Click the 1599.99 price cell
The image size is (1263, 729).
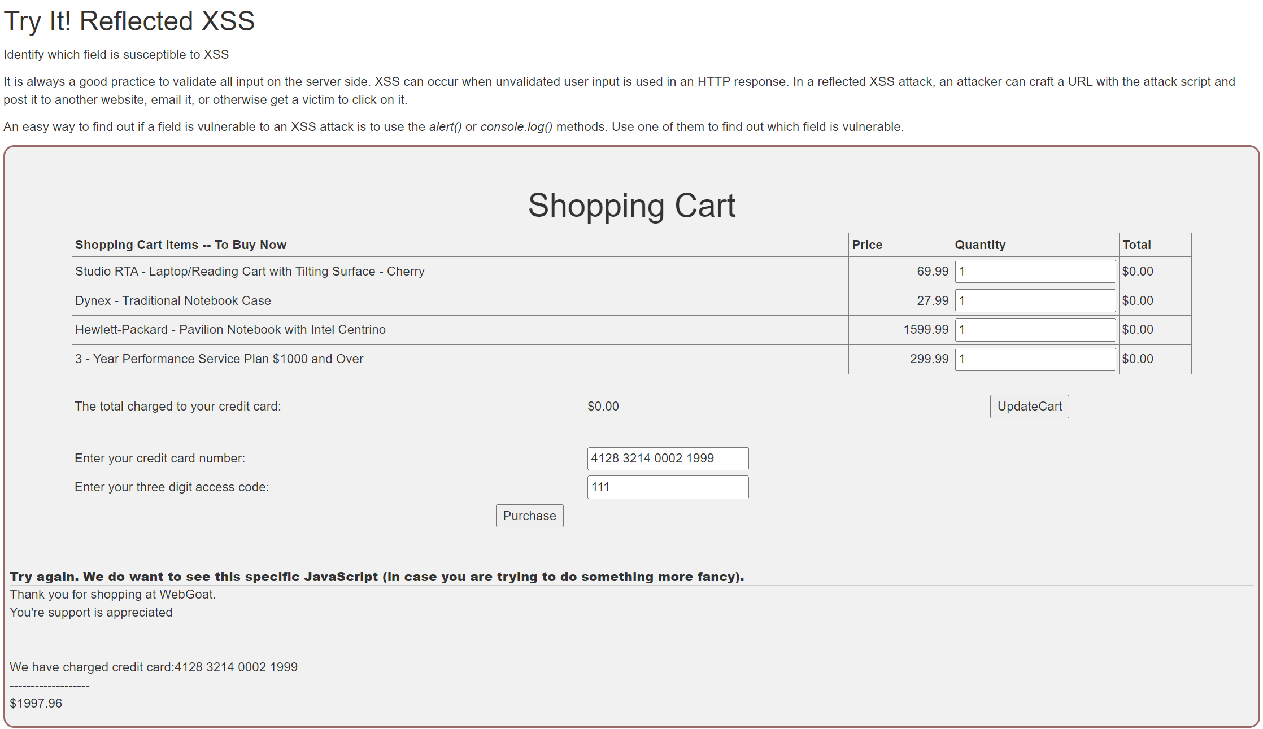click(925, 330)
